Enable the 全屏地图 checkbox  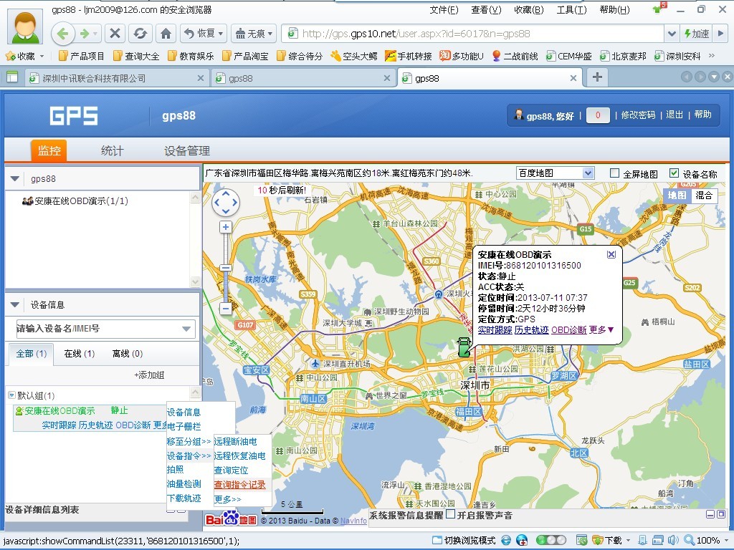click(614, 173)
